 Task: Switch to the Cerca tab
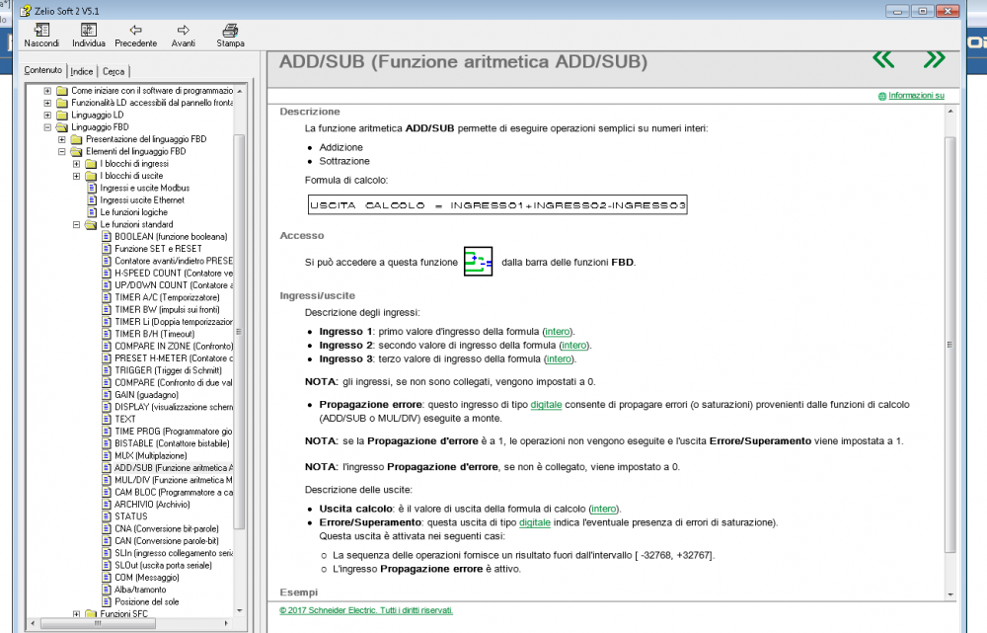coord(114,71)
